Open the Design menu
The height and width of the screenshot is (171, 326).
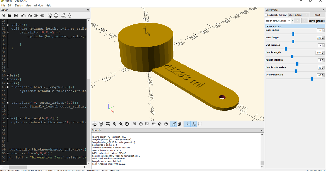(19, 5)
